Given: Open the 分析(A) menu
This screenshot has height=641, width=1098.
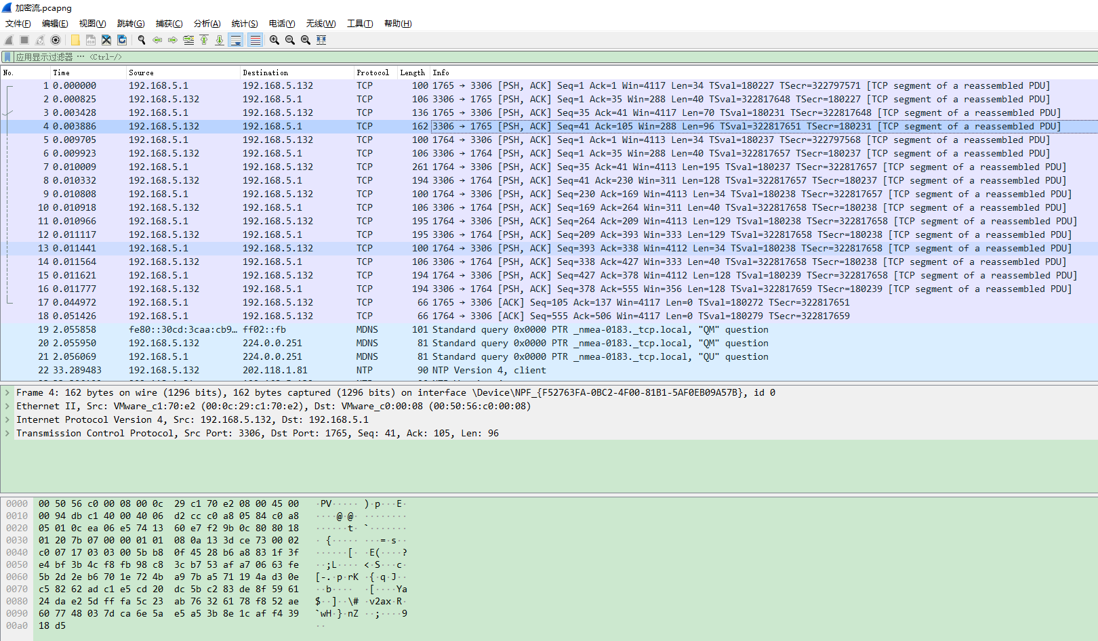Looking at the screenshot, I should 207,24.
